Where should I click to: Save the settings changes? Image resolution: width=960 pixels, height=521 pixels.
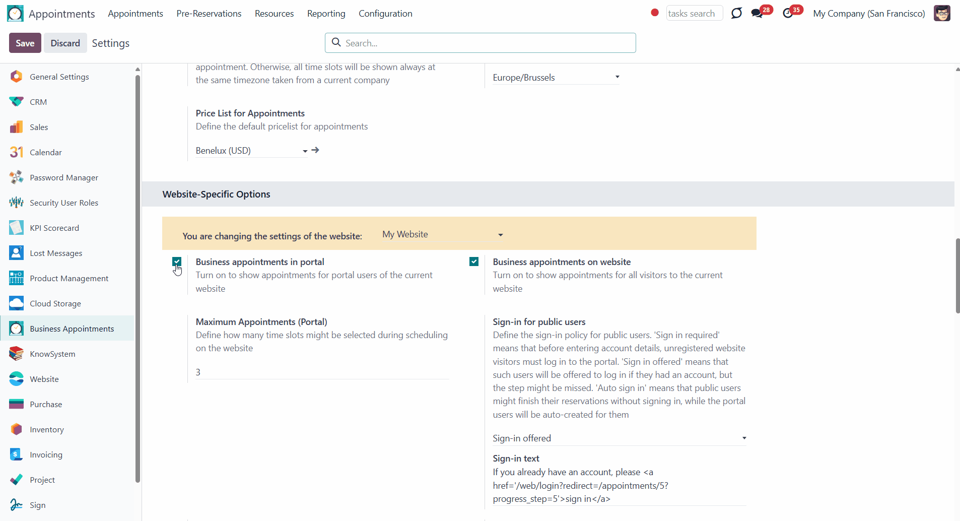tap(25, 43)
